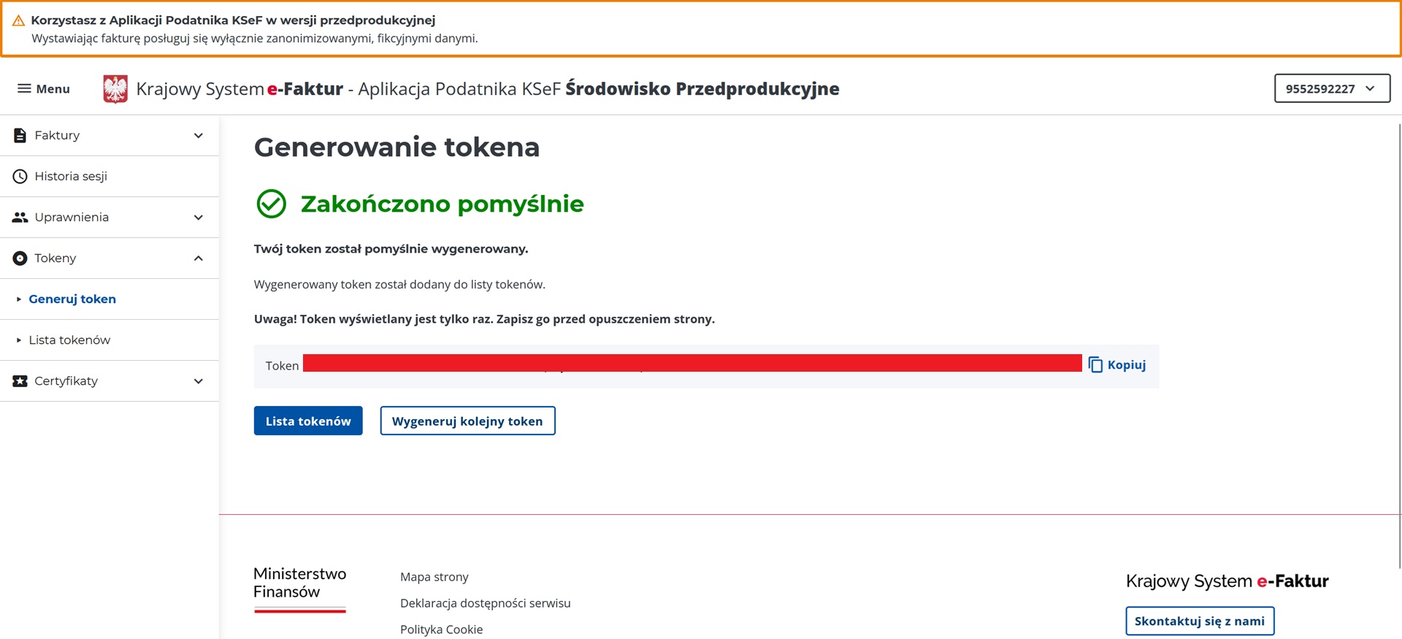Open Lista tokenów from sidebar
Image resolution: width=1402 pixels, height=639 pixels.
point(69,340)
